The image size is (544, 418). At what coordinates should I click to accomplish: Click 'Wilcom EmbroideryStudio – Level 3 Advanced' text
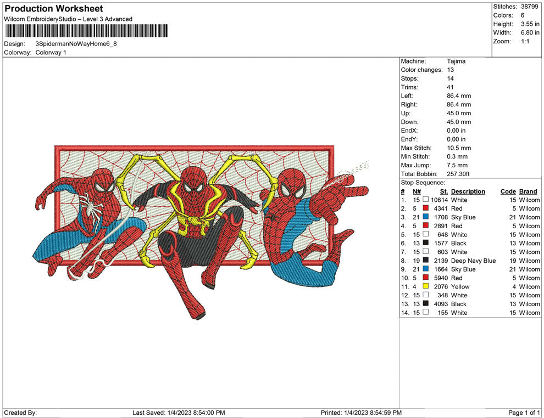[x=68, y=19]
